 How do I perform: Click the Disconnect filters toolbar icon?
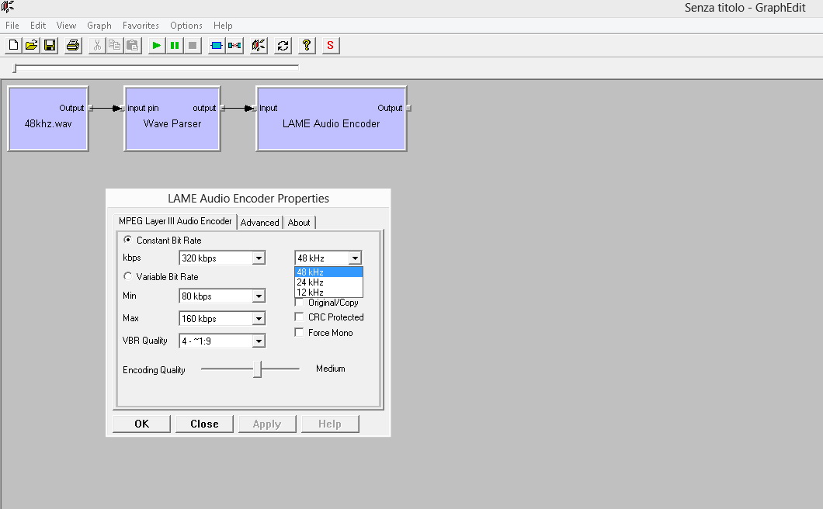click(234, 46)
